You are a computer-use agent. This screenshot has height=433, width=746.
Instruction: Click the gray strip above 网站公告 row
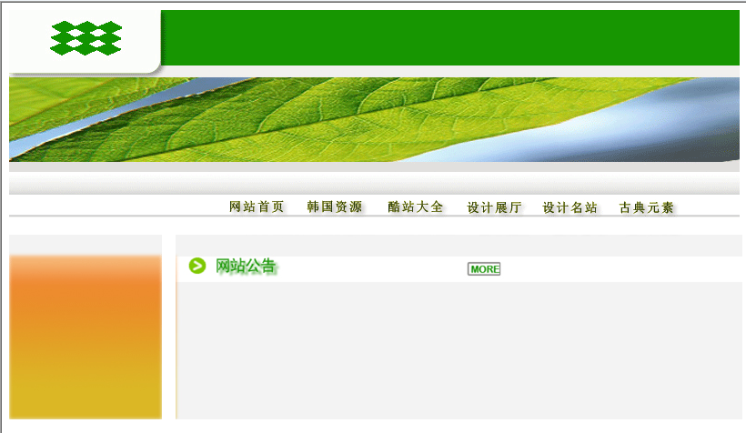[x=459, y=245]
